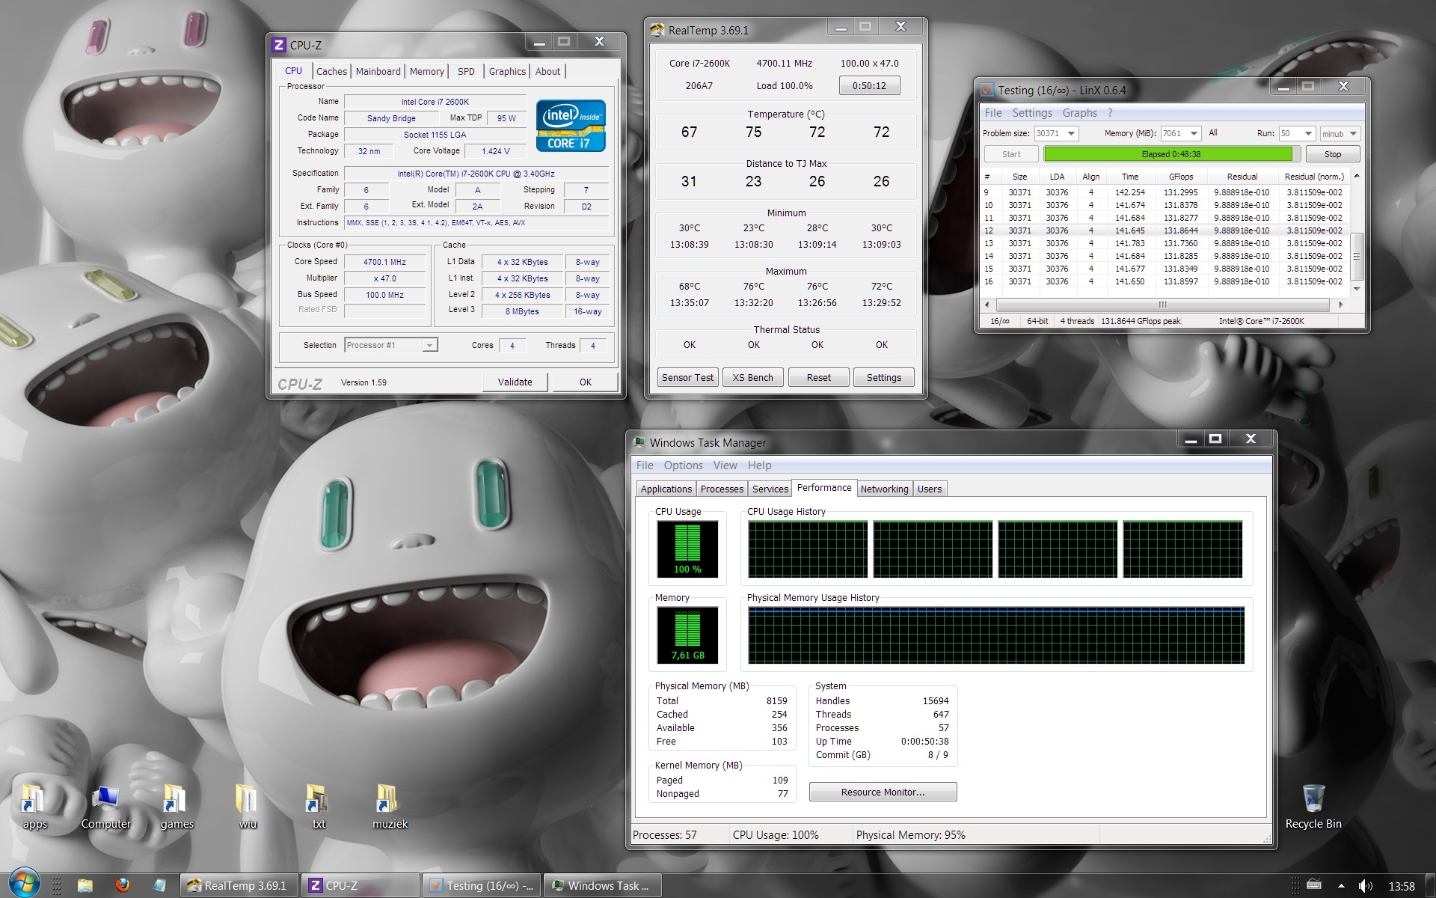This screenshot has height=898, width=1436.
Task: Open the wiu desktop folder
Action: pyautogui.click(x=248, y=807)
